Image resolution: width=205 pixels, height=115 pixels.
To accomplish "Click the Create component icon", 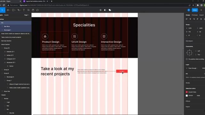I will [x=100, y=10].
